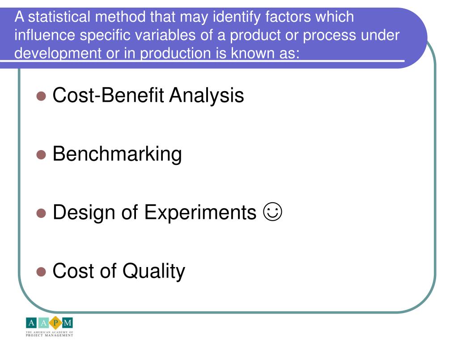Viewport: 458px width, 343px height.
Task: Click the first A tile in logo
Action: 31,323
